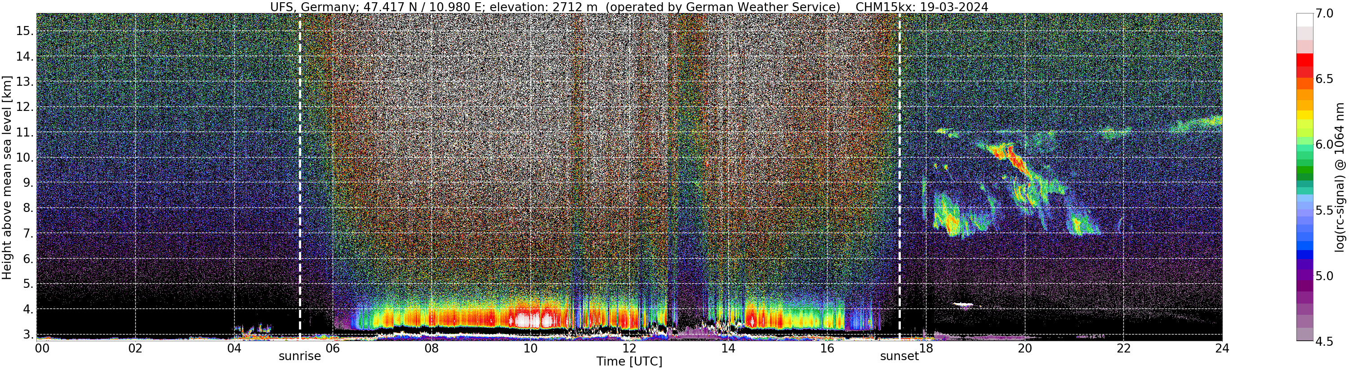Viewport: 1349px width, 370px height.
Task: Click the 8. height tick label
Action: 28,208
